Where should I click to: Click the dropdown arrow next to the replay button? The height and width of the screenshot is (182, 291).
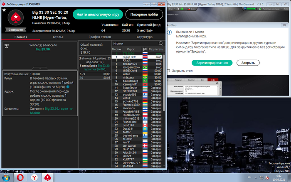coord(185,9)
